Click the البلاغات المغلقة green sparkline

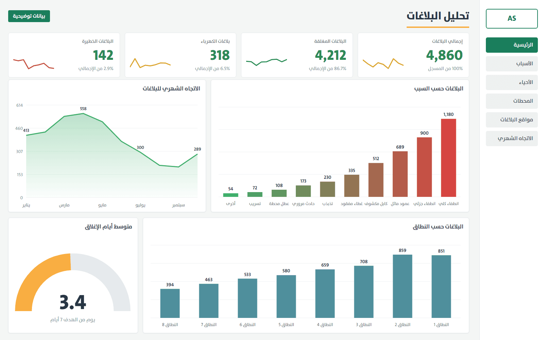click(x=267, y=62)
